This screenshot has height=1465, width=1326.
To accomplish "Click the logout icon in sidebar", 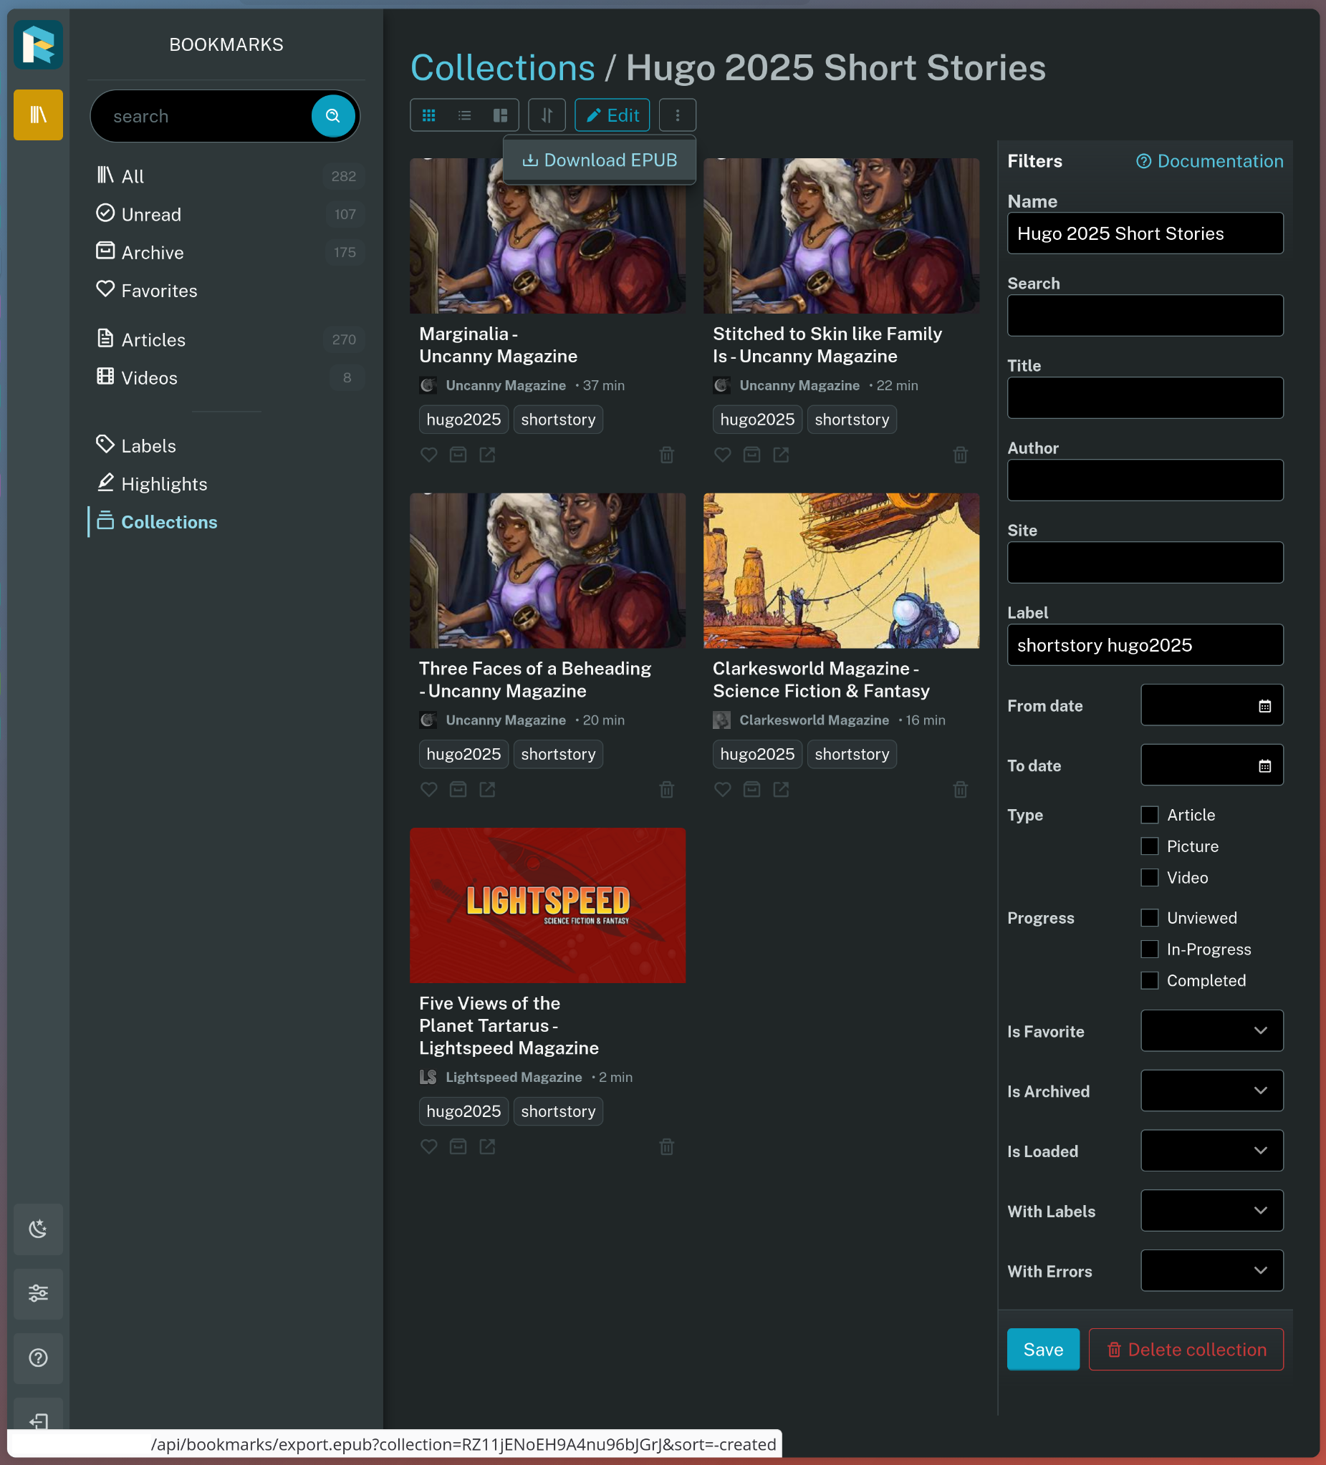I will click(x=38, y=1421).
